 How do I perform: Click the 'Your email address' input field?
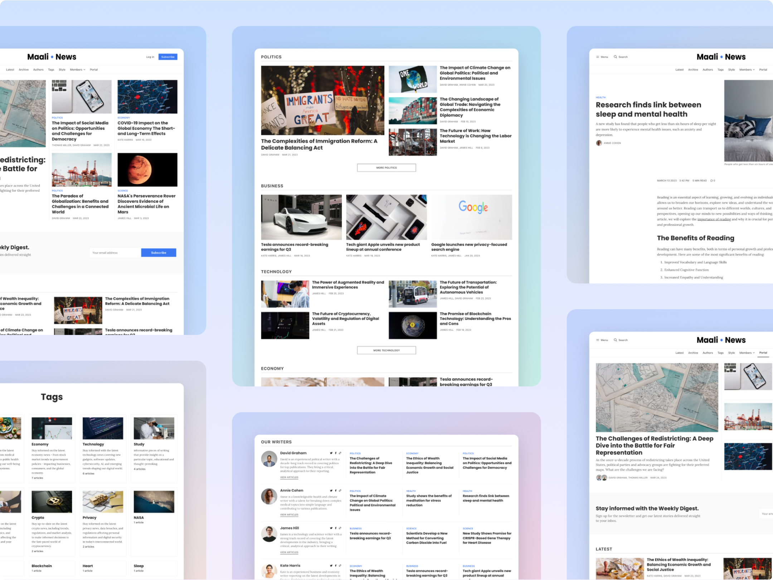tap(115, 253)
